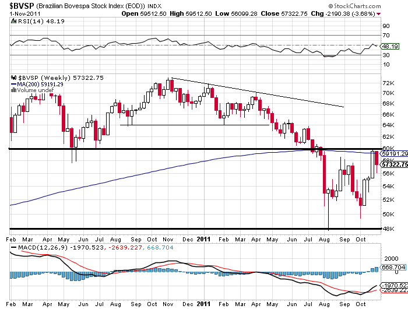408x309 pixels.
Task: Click the -1970.523 MACD axis tag
Action: (395, 285)
